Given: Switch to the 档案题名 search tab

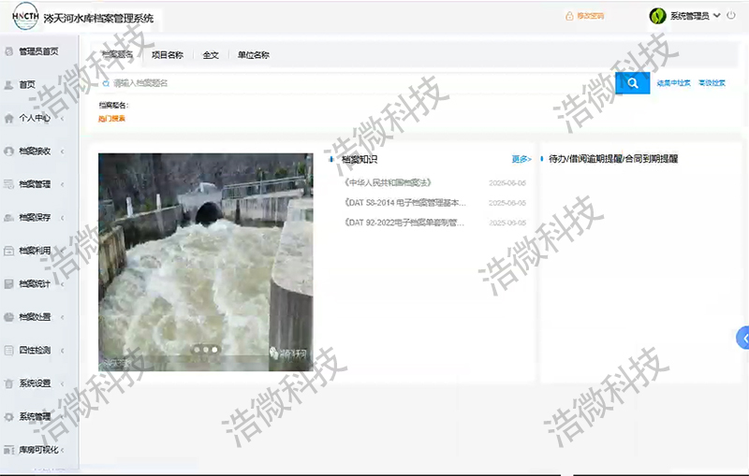Looking at the screenshot, I should point(118,54).
